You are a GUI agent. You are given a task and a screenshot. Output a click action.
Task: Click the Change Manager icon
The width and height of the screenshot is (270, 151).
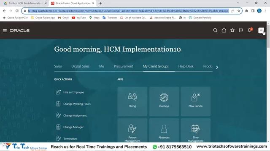pos(58,127)
